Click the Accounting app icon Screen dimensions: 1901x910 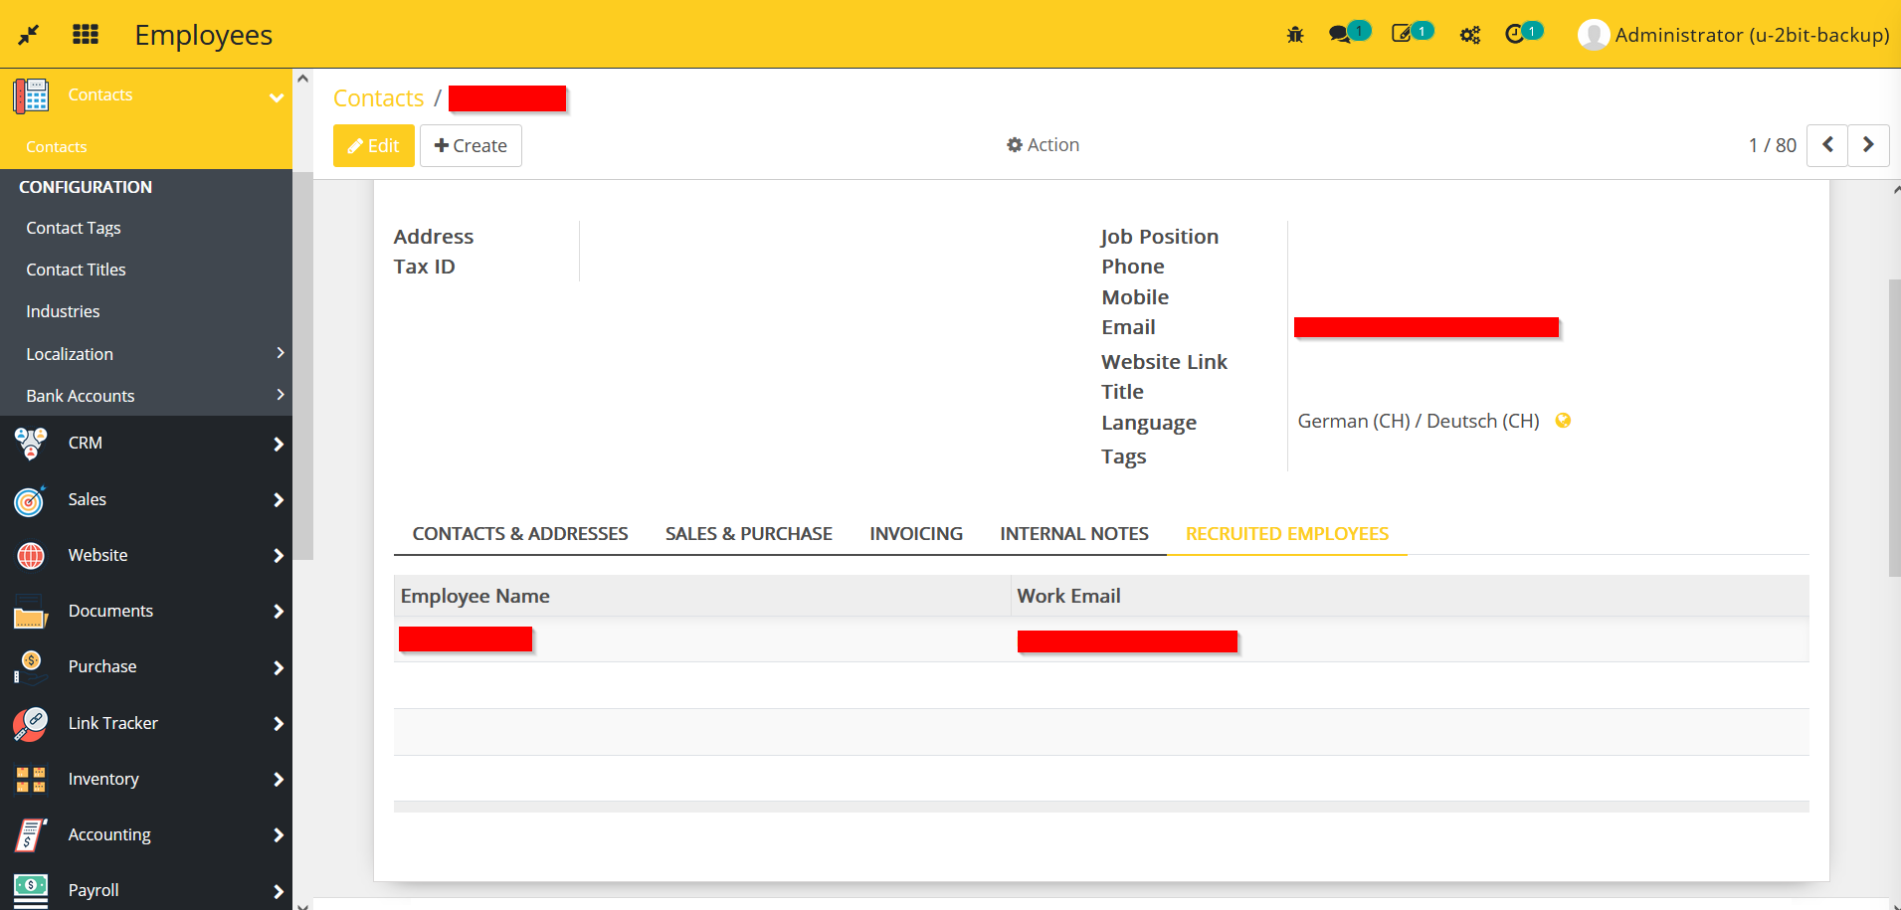tap(29, 834)
